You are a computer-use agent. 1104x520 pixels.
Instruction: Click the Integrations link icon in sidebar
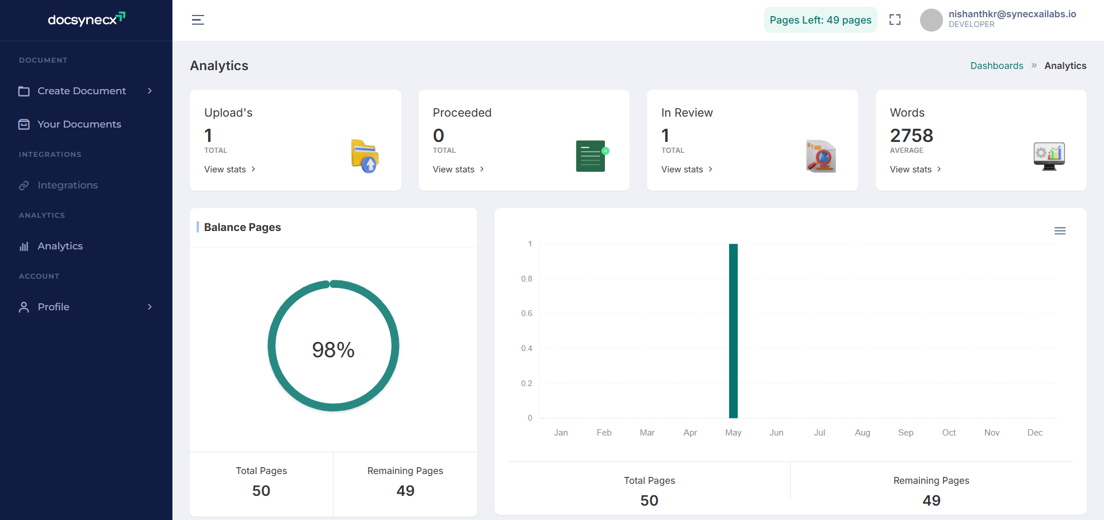[24, 186]
